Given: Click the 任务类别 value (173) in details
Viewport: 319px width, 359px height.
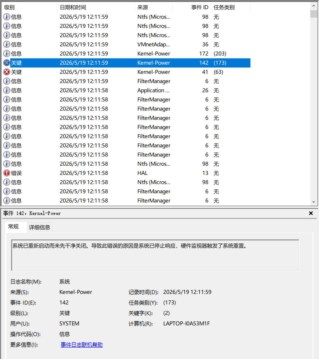Looking at the screenshot, I should 170,302.
